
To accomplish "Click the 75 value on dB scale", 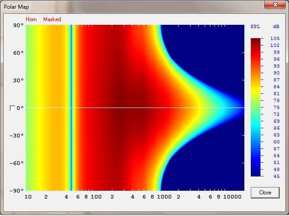I will 277,108.
